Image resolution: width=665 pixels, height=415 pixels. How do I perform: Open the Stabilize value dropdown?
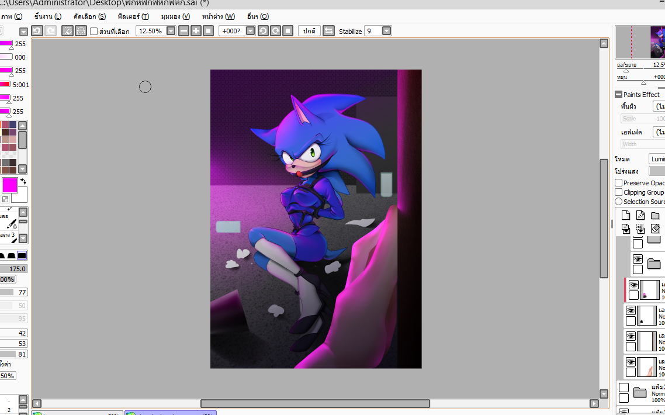386,31
